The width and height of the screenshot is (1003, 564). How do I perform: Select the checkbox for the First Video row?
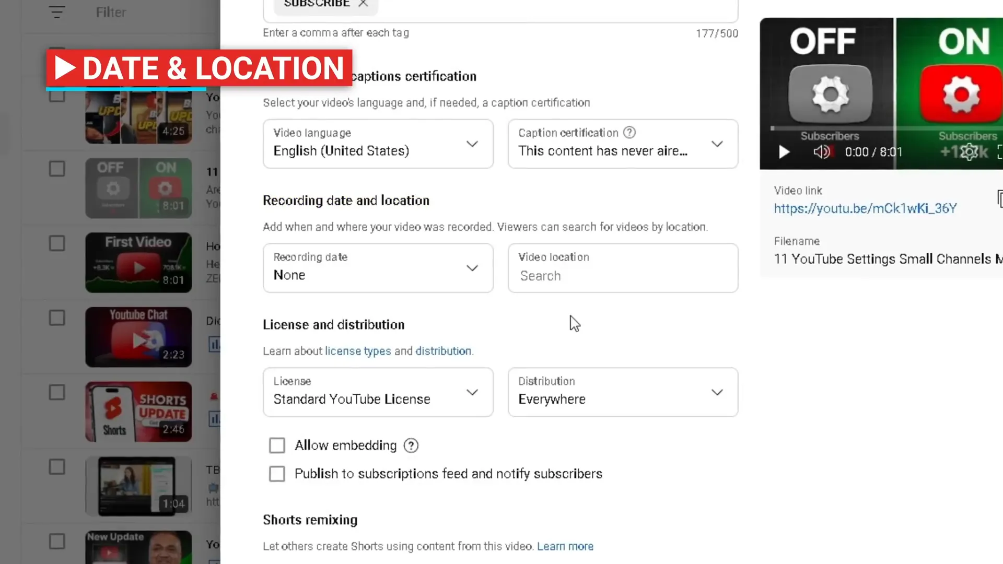(56, 243)
